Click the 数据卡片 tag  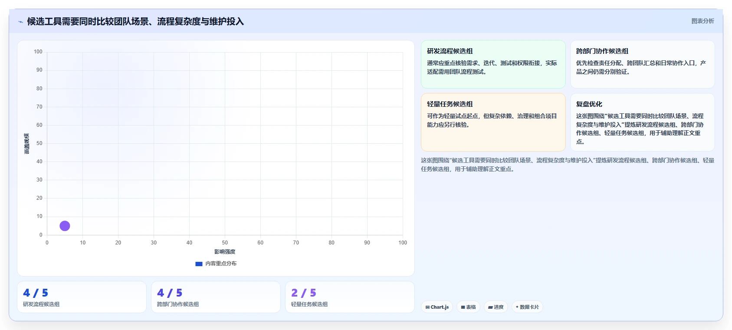coord(527,307)
